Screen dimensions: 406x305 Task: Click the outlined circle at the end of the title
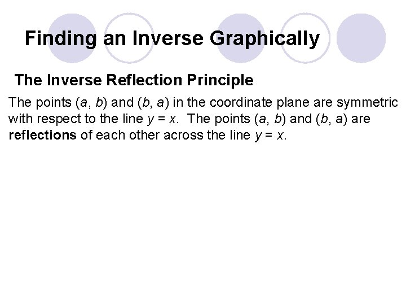[306, 38]
